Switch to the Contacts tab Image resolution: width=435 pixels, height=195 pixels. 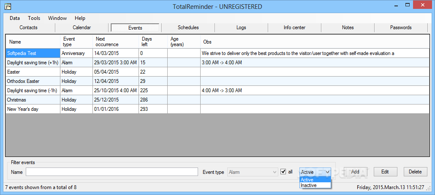tap(29, 27)
